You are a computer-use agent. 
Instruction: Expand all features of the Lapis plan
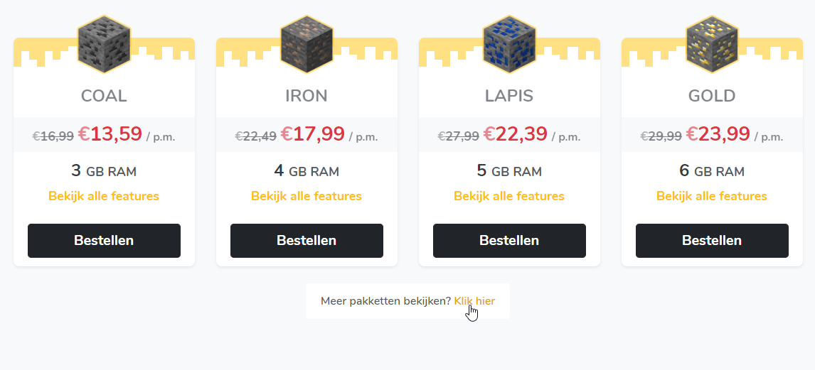509,196
